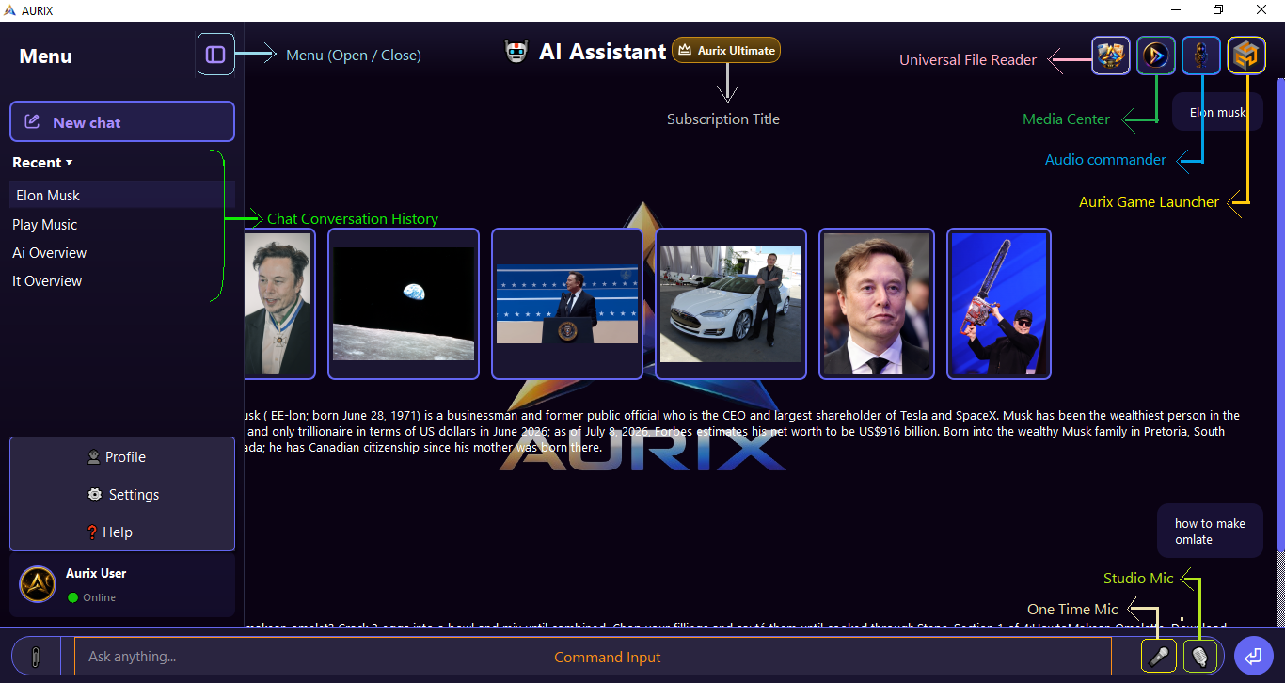Click the Aurix User avatar icon
The width and height of the screenshot is (1285, 683).
[x=38, y=584]
